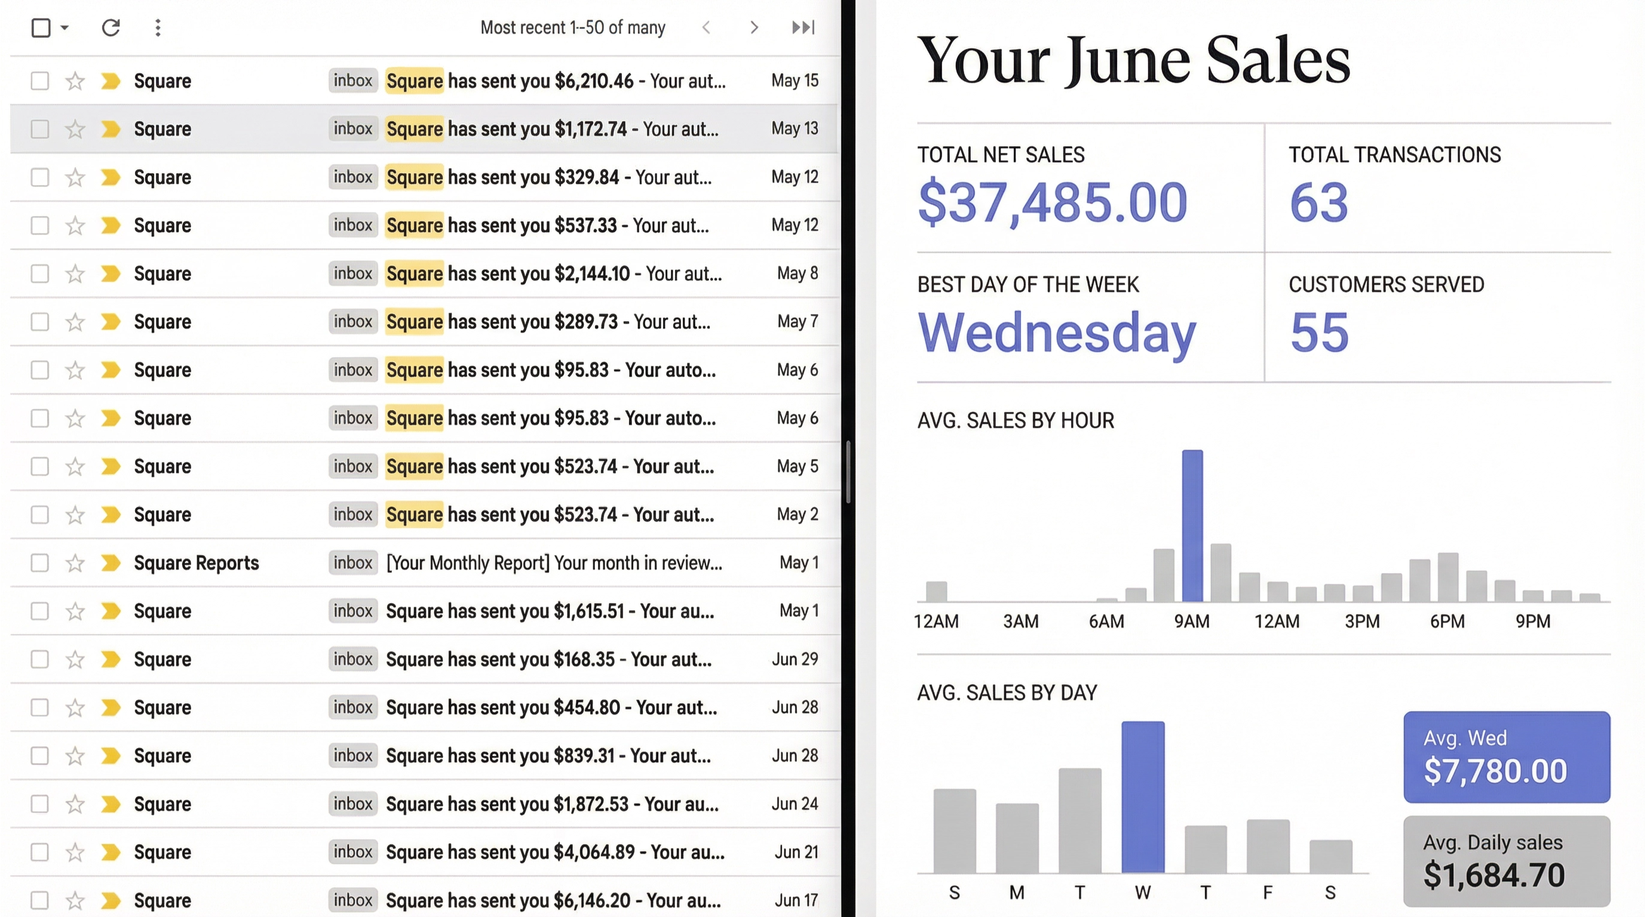This screenshot has height=917, width=1647.
Task: Open the Your Monthly Report email
Action: pos(554,563)
